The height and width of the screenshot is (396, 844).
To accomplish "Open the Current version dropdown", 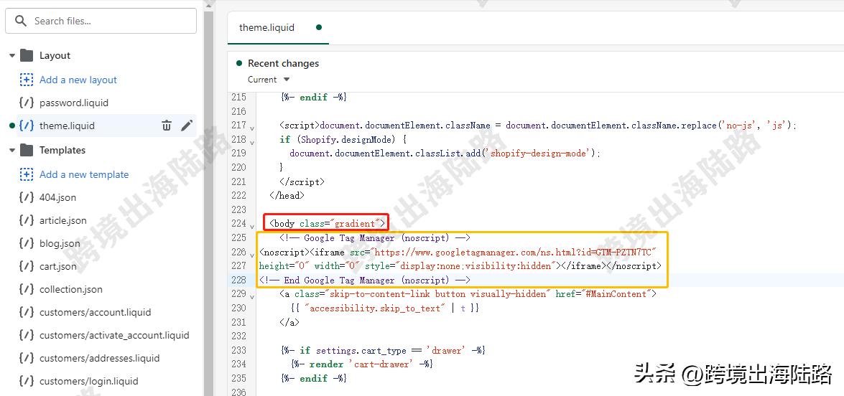I will 269,80.
